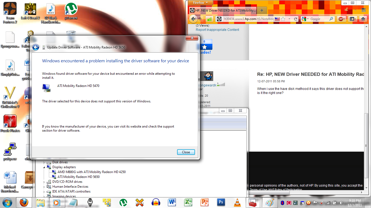
Task: Select the Display adapters category label
Action: 64,167
